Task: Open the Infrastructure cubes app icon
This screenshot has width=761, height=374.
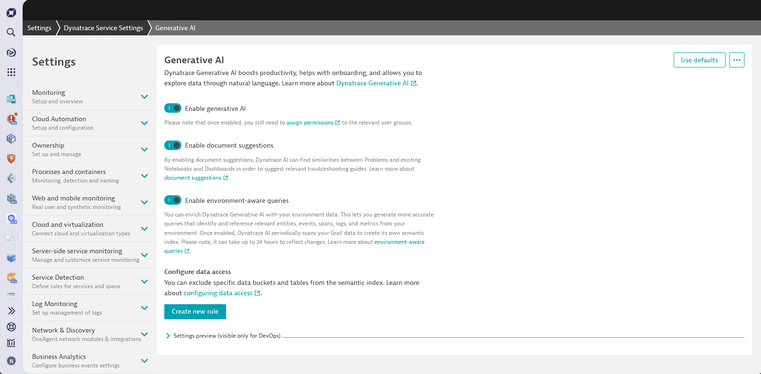Action: pyautogui.click(x=11, y=198)
